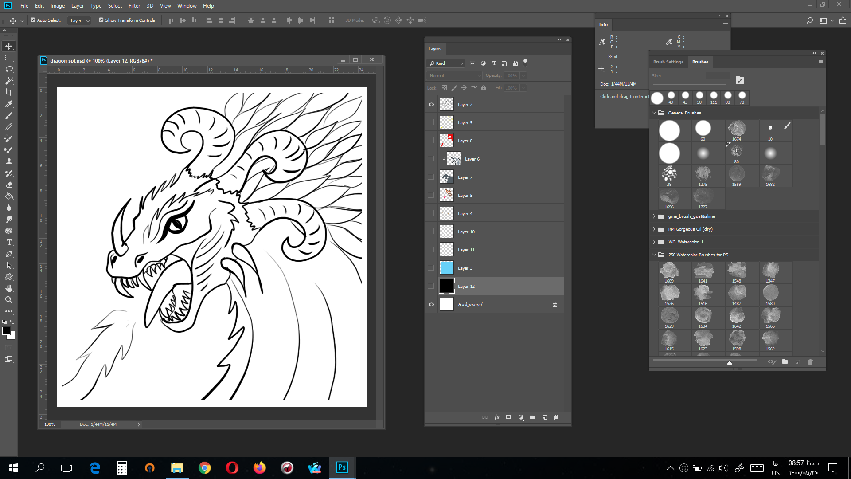Viewport: 851px width, 479px height.
Task: Show Layer 12 visibility
Action: [431, 287]
